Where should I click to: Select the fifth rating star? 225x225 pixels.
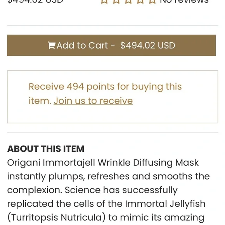pos(152,1)
